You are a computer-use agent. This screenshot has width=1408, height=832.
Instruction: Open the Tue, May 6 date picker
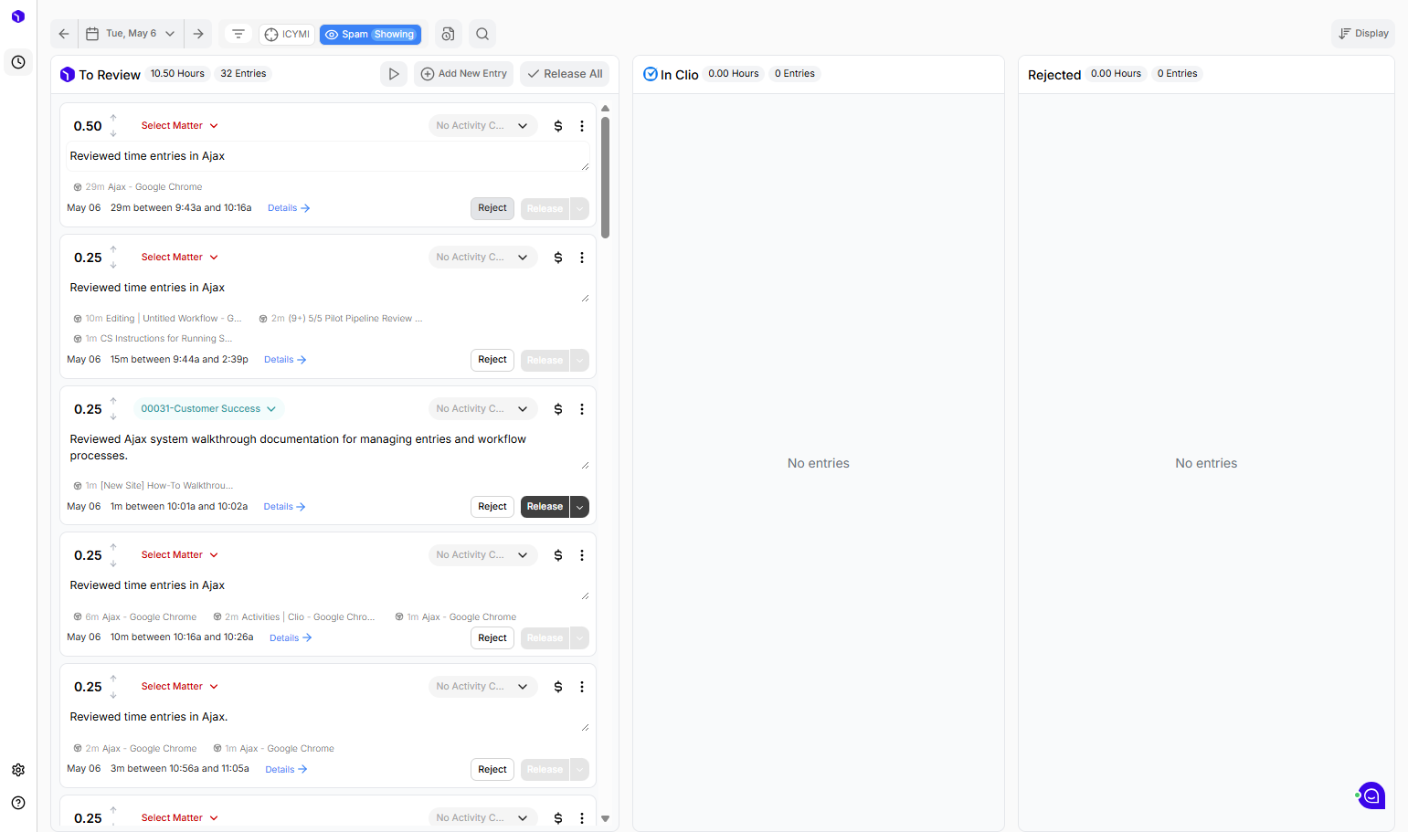pyautogui.click(x=131, y=34)
